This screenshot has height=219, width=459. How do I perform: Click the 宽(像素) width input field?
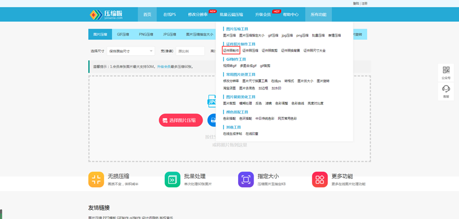click(x=190, y=51)
